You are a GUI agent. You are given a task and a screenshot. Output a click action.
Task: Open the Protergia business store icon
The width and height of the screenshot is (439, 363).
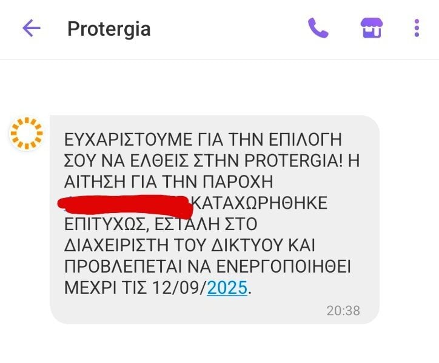(371, 28)
